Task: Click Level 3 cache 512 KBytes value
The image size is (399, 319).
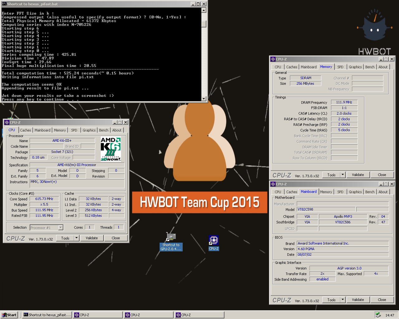Action: 93,216
